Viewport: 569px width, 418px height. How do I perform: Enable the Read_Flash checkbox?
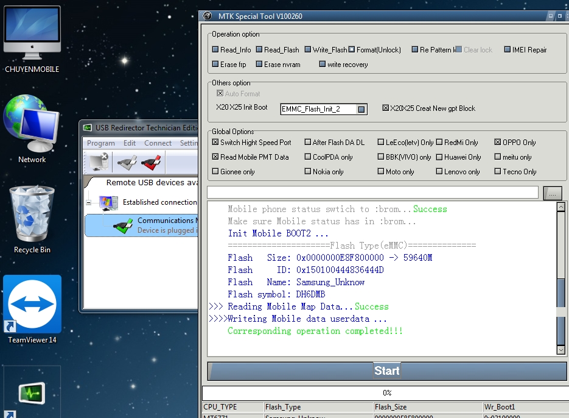pyautogui.click(x=259, y=49)
